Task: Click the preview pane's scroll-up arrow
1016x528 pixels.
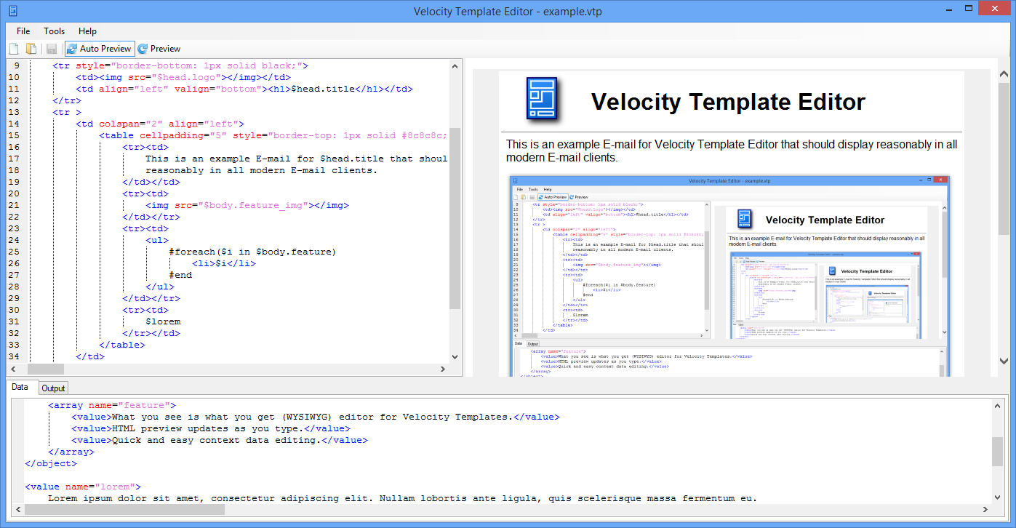Action: pyautogui.click(x=1004, y=74)
